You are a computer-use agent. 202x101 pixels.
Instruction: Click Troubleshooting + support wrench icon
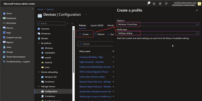(x=4, y=61)
